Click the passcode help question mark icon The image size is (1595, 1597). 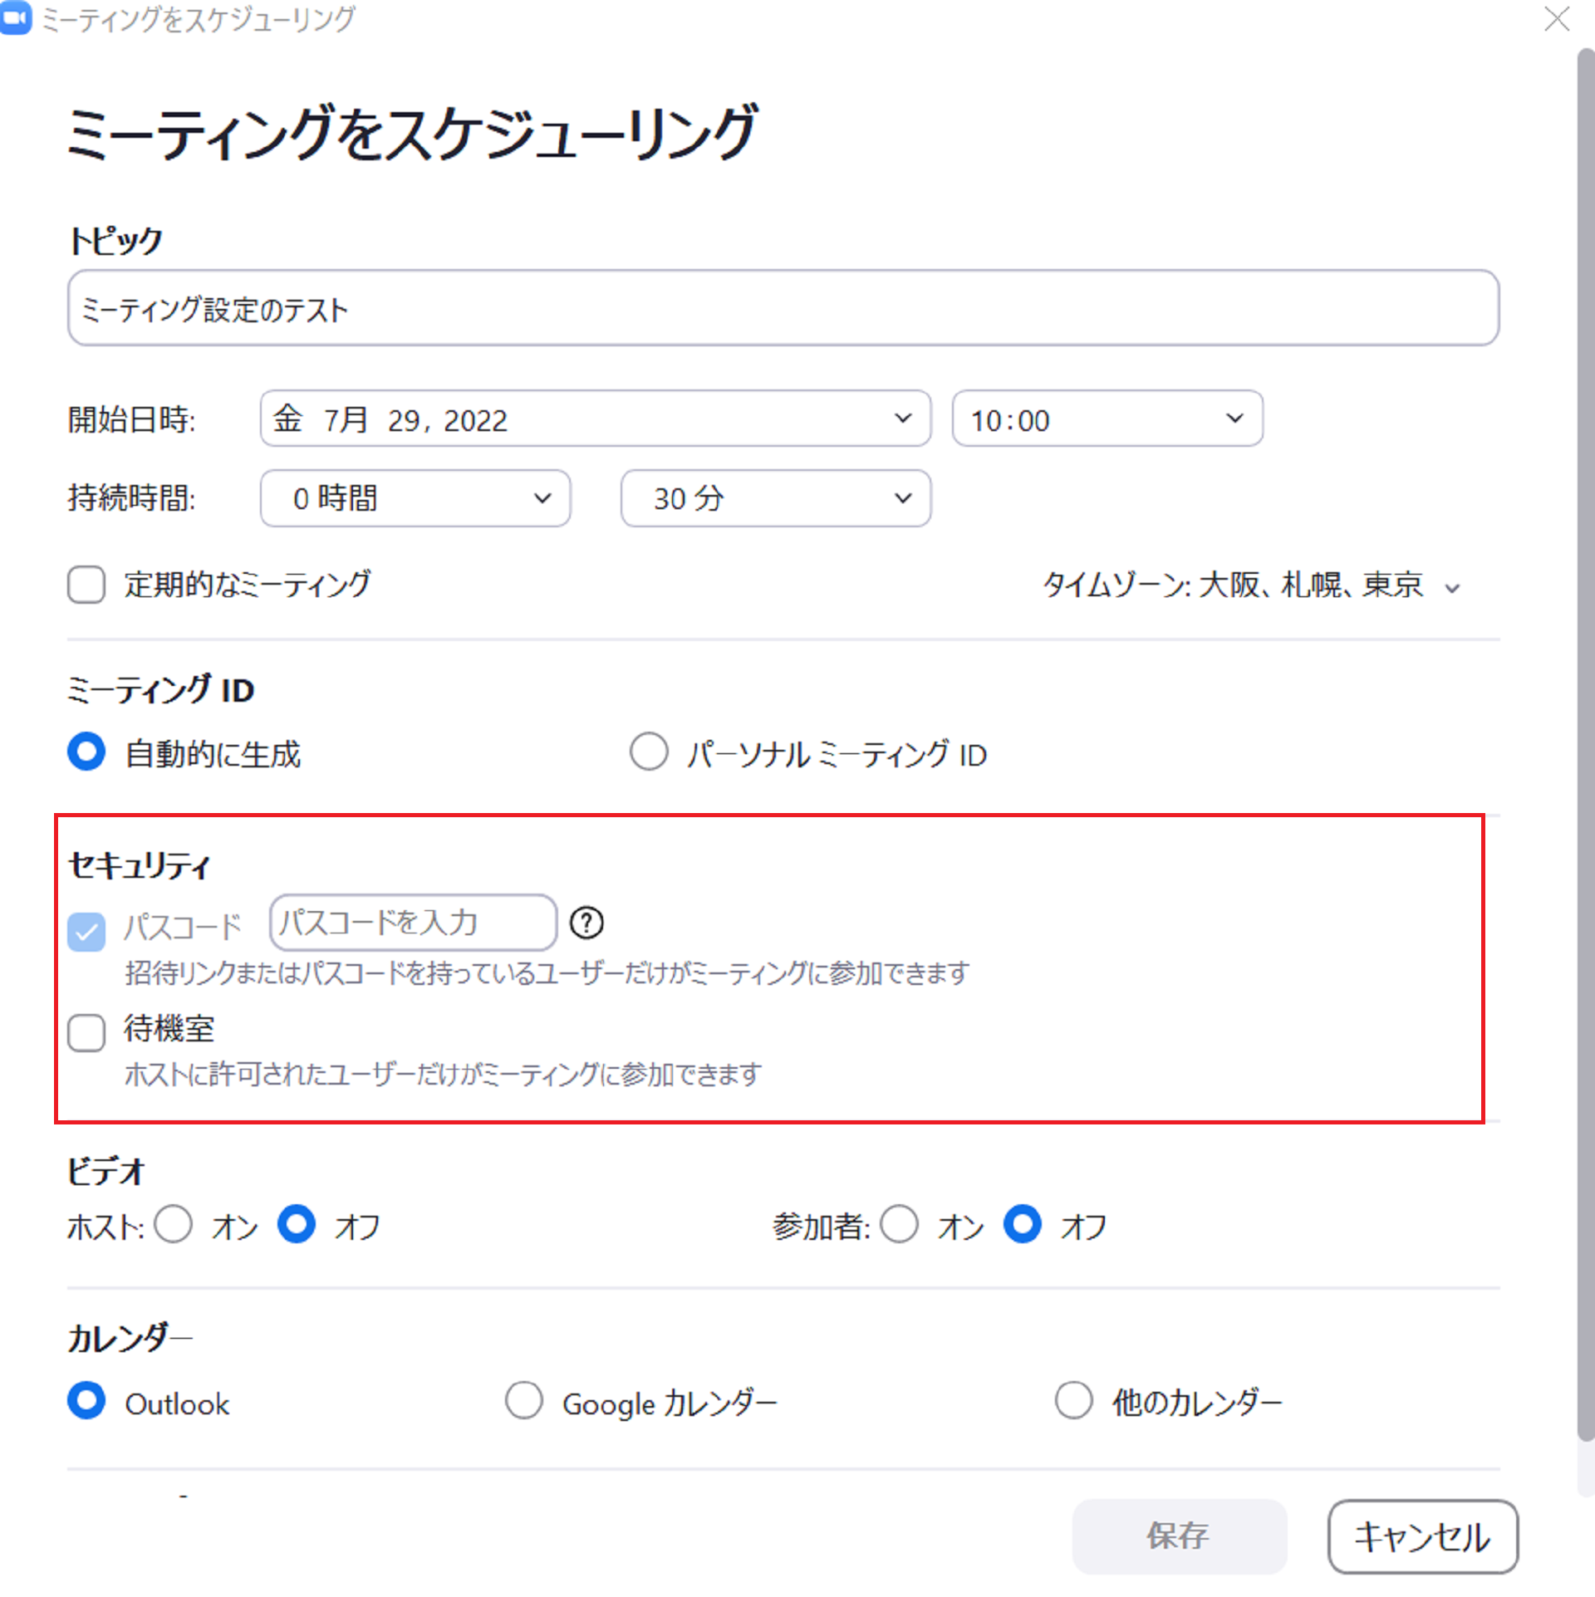pyautogui.click(x=586, y=923)
